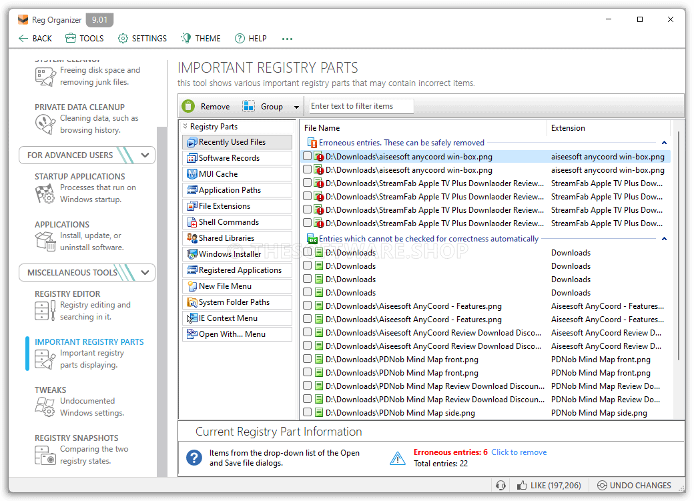Screen dimensions: 694x501
Task: Click the Windows Installer icon
Action: 192,254
